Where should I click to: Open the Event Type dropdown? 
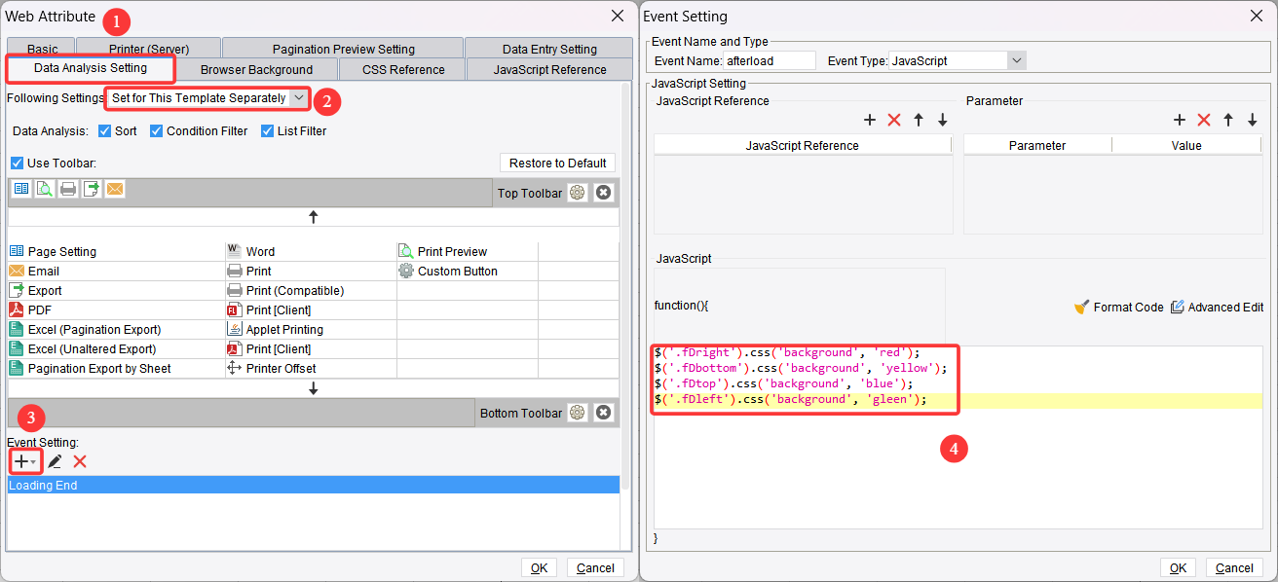[1017, 59]
